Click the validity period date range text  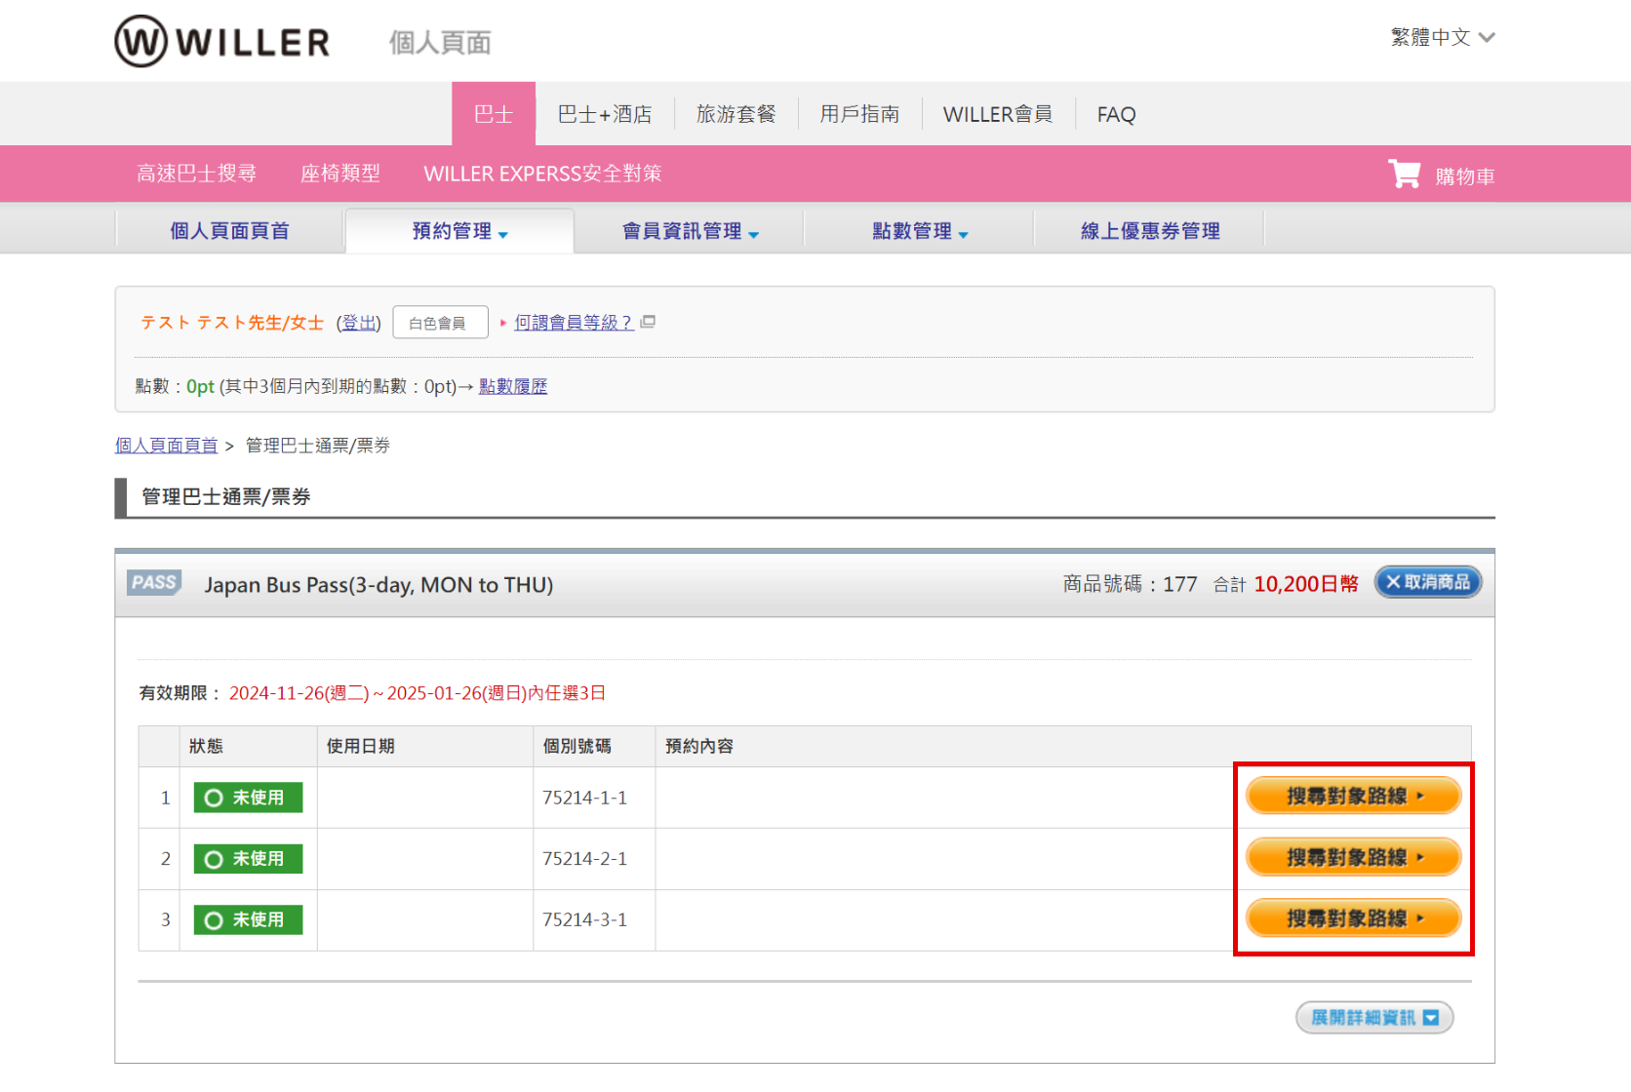[418, 693]
